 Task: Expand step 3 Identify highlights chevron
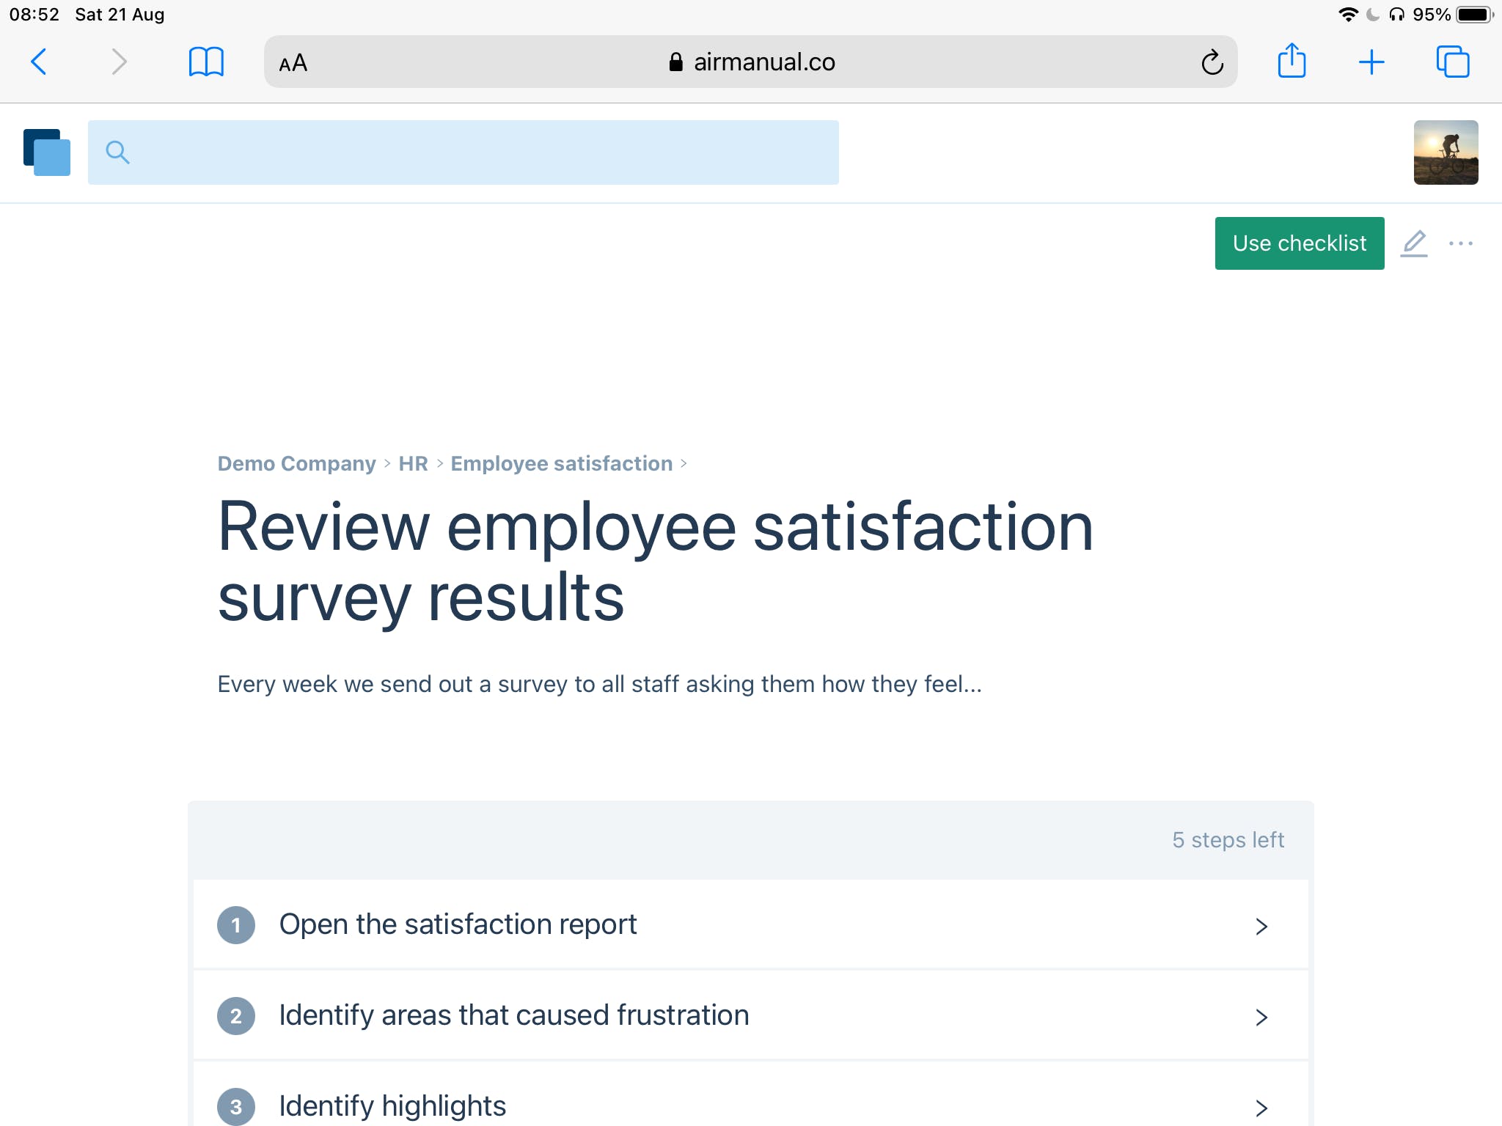[1261, 1107]
